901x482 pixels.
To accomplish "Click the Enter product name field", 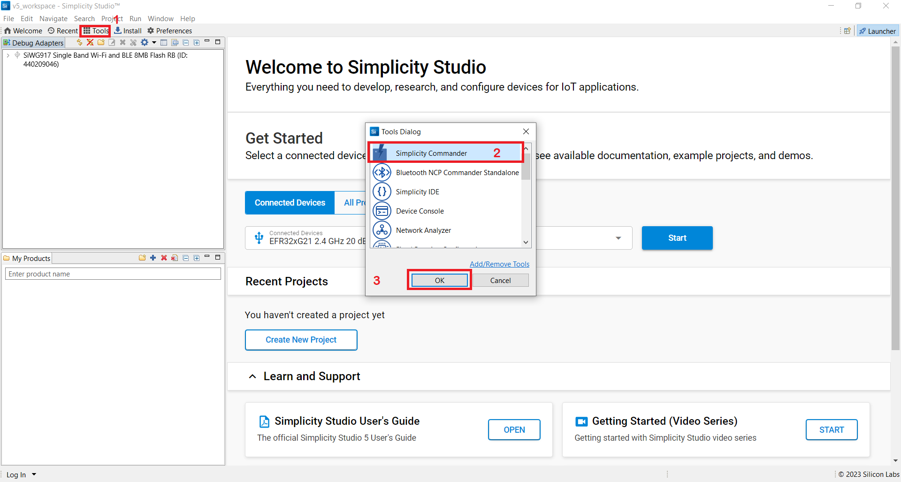I will tap(113, 274).
